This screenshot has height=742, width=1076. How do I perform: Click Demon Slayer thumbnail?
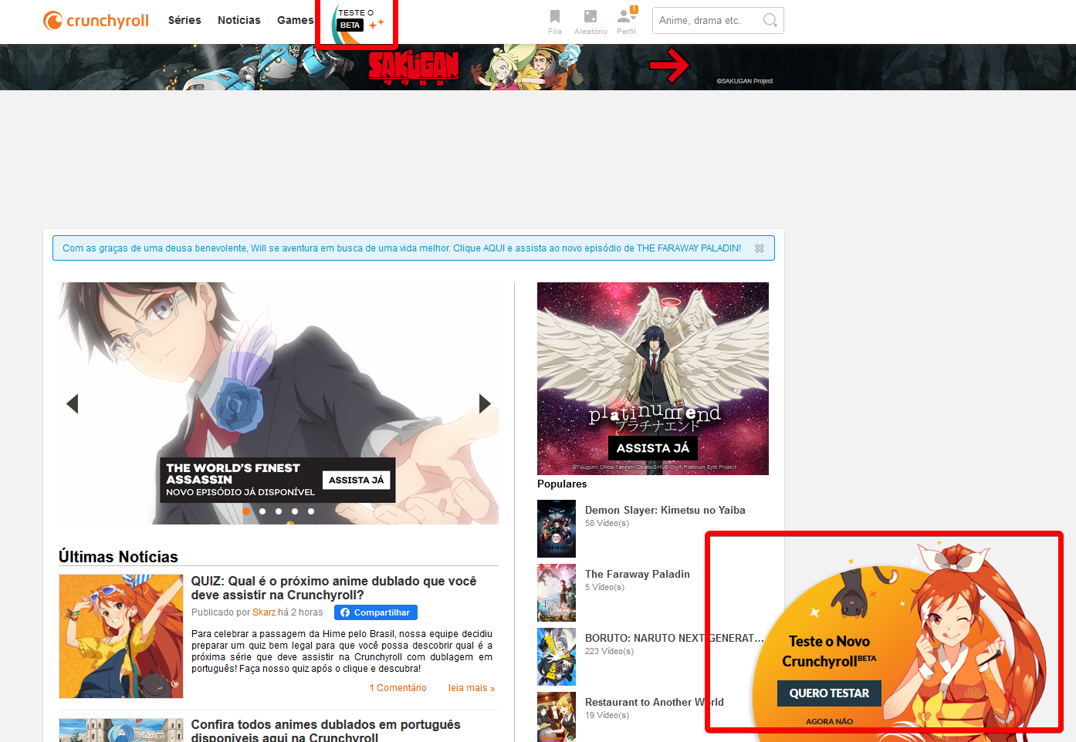click(x=557, y=528)
